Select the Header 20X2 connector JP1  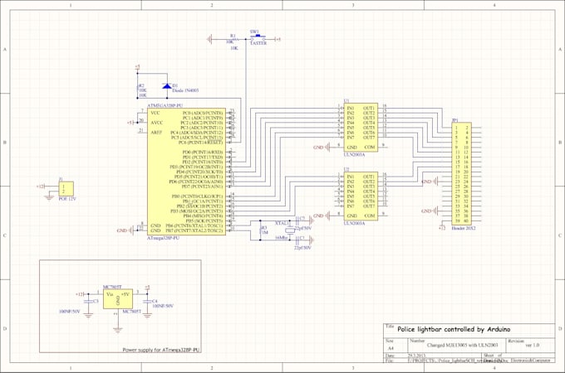point(462,174)
